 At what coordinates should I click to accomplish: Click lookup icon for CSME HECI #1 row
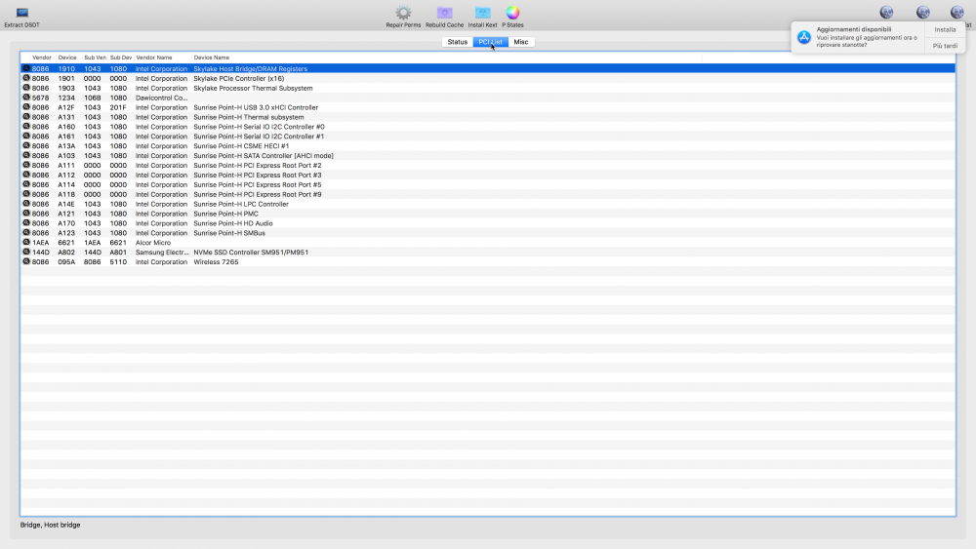coord(26,145)
